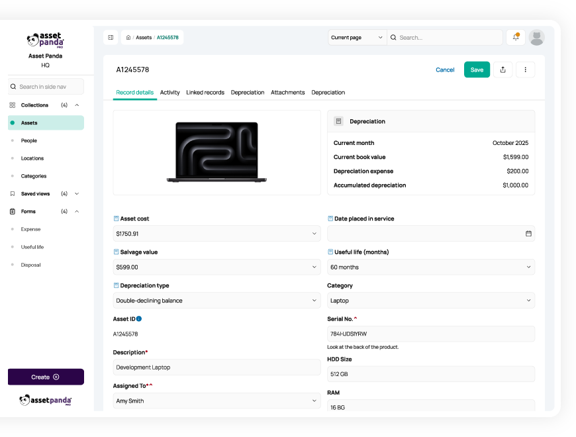Screen dimensions: 576x437
Task: Select People in the side navigation
Action: click(29, 140)
